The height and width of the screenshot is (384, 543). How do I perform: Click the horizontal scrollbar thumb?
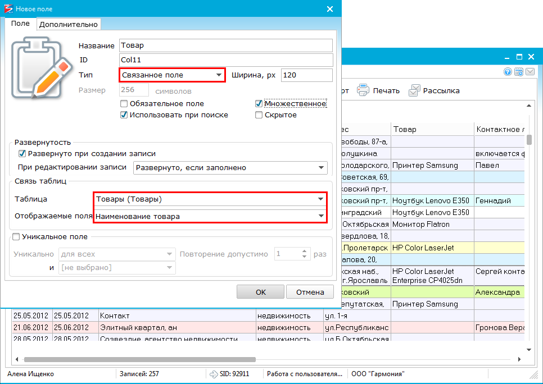coord(139,359)
